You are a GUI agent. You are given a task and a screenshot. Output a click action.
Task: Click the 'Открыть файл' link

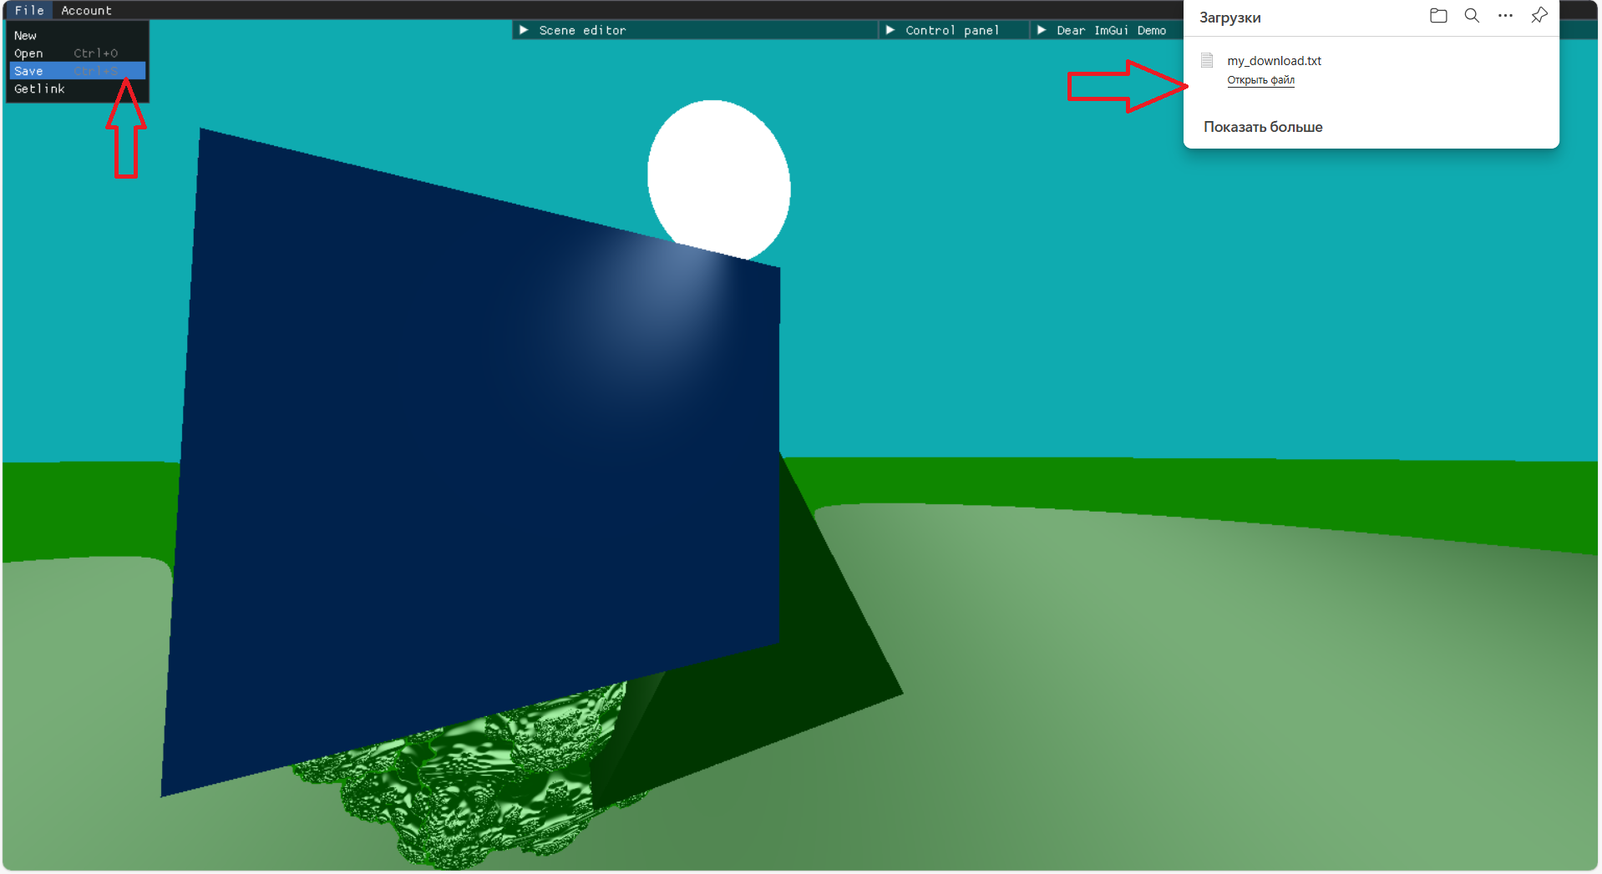(x=1260, y=80)
